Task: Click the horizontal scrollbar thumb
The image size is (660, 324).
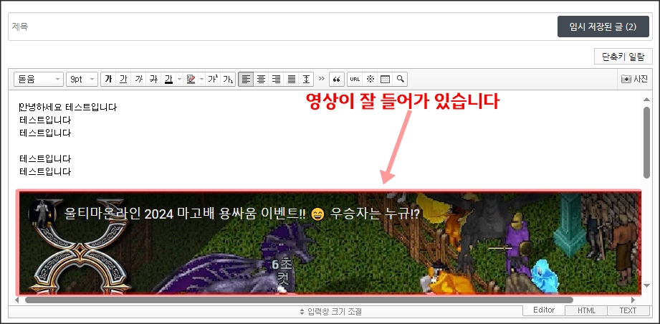Action: pos(299,300)
